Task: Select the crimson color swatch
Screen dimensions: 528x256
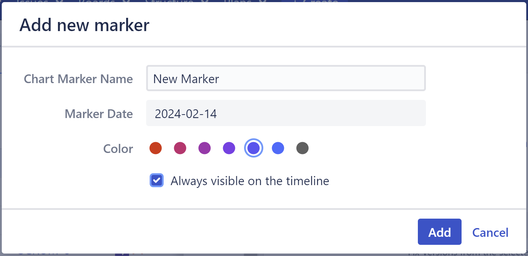Action: (x=180, y=148)
